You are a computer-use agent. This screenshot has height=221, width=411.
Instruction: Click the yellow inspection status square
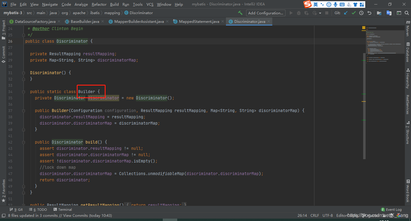coord(364,28)
